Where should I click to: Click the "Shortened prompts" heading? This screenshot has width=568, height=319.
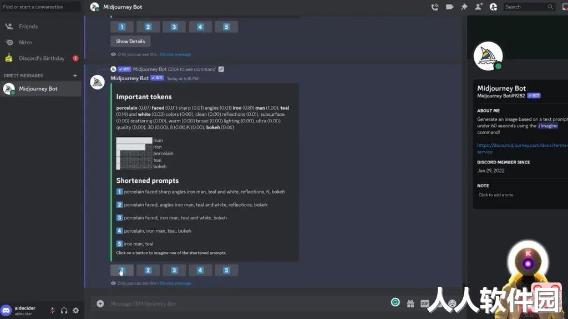tap(148, 181)
